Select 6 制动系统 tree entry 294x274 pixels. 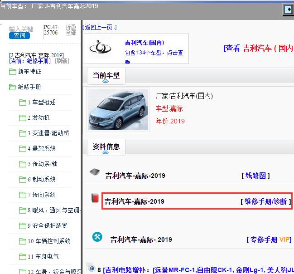coord(42,179)
